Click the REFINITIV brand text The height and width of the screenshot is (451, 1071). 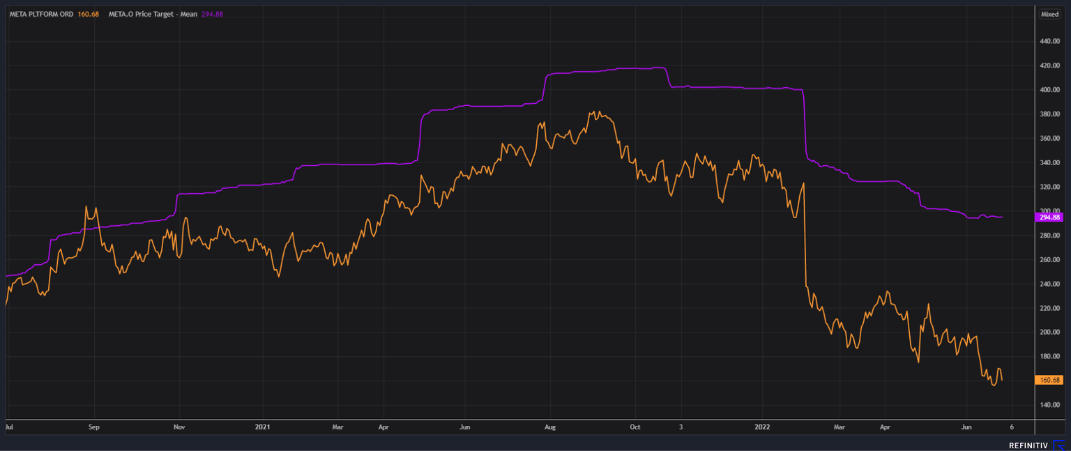[1028, 445]
